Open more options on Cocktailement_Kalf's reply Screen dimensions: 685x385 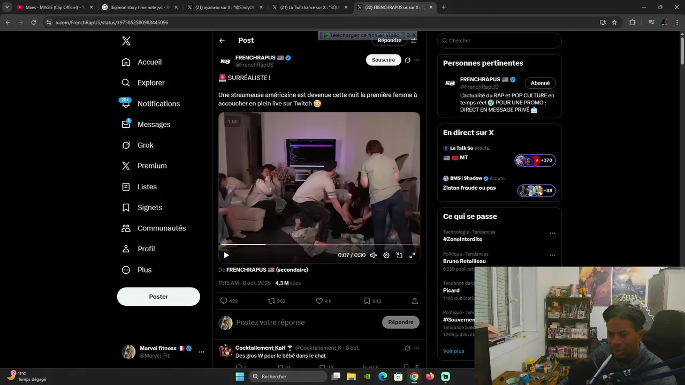pyautogui.click(x=417, y=348)
